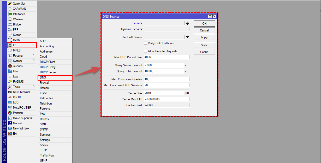Click the RADIUS icon

click(x=10, y=82)
